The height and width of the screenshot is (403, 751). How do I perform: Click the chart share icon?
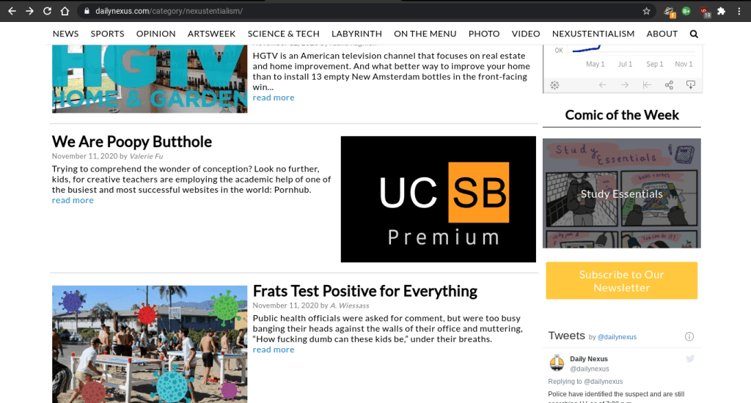[669, 85]
